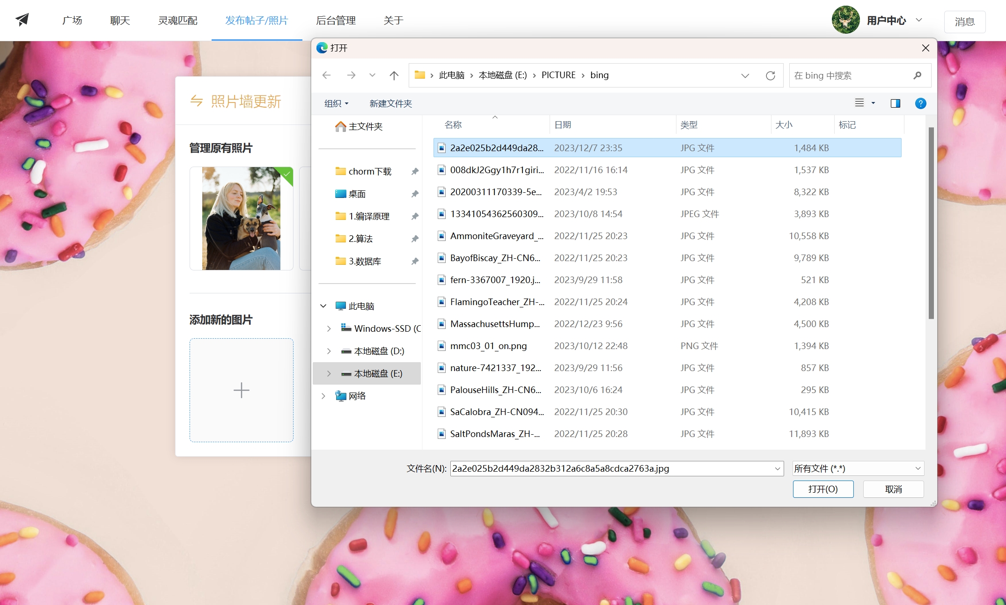Open the 所有文件 file type dropdown
This screenshot has height=605, width=1006.
click(858, 468)
